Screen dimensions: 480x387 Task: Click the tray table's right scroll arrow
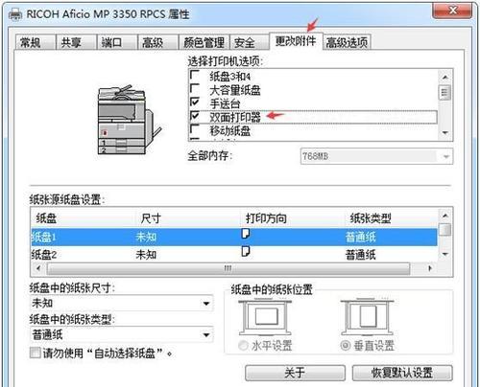pos(430,268)
